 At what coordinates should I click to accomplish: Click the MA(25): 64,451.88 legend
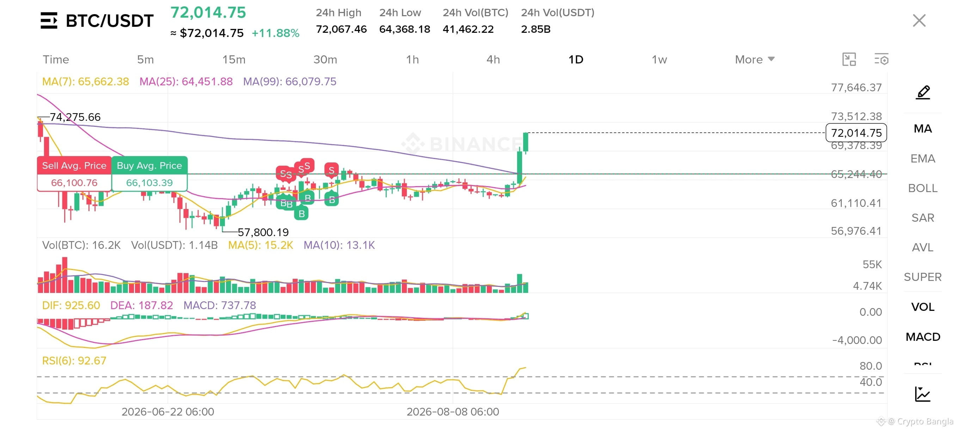[x=186, y=82]
